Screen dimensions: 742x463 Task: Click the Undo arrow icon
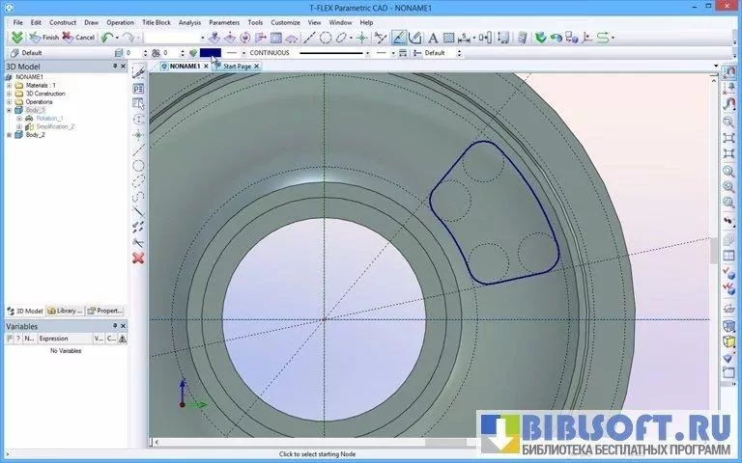105,38
